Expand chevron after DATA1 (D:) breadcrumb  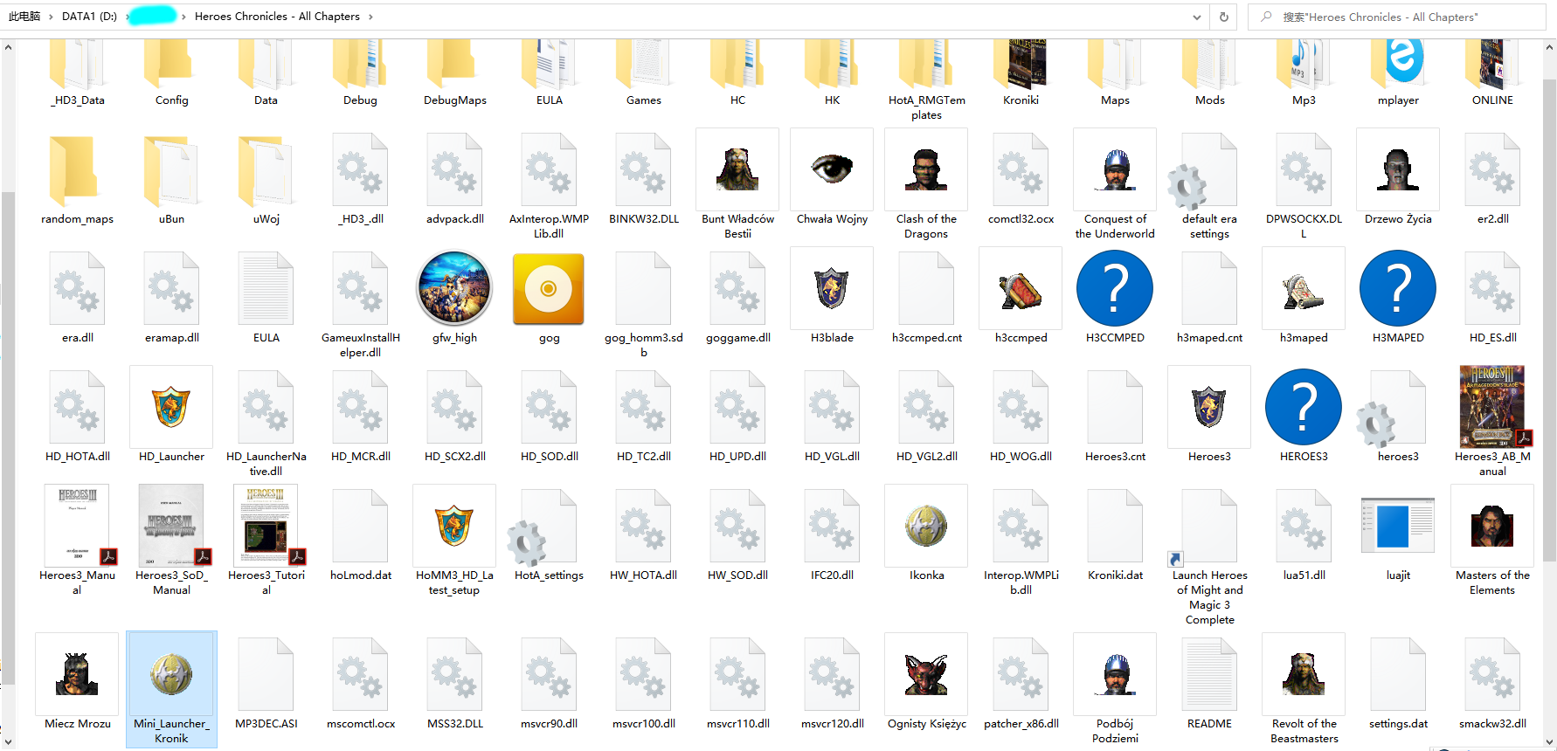point(128,17)
